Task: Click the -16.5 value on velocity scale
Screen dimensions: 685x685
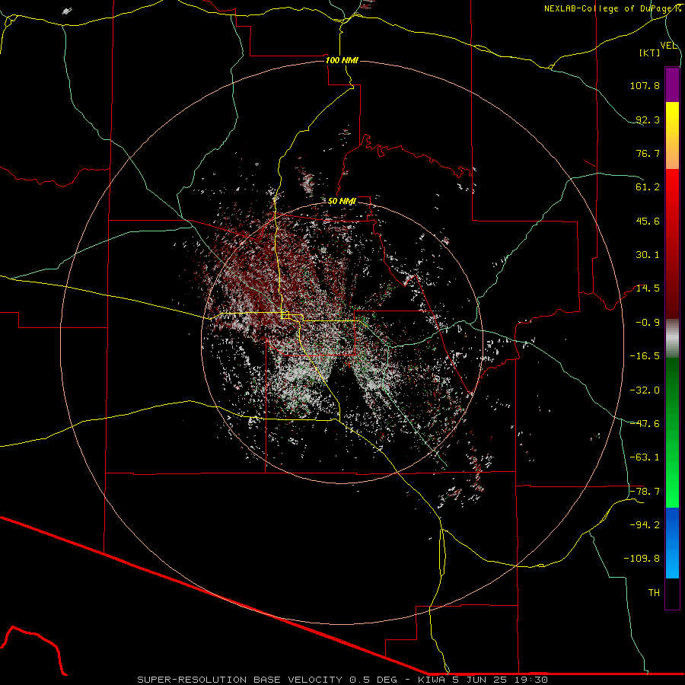Action: (645, 356)
